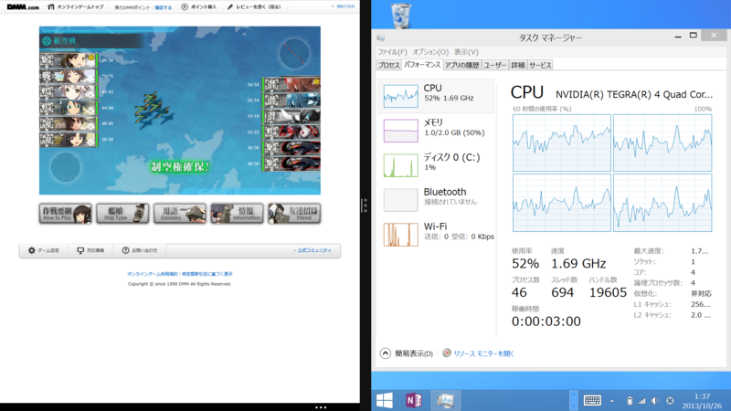Click the DMM.com logo

coord(23,6)
